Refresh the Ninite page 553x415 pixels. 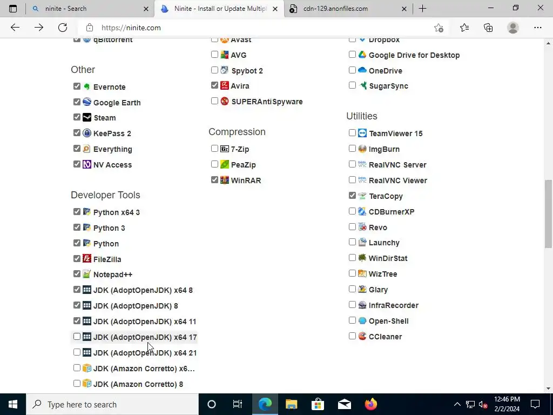point(63,28)
